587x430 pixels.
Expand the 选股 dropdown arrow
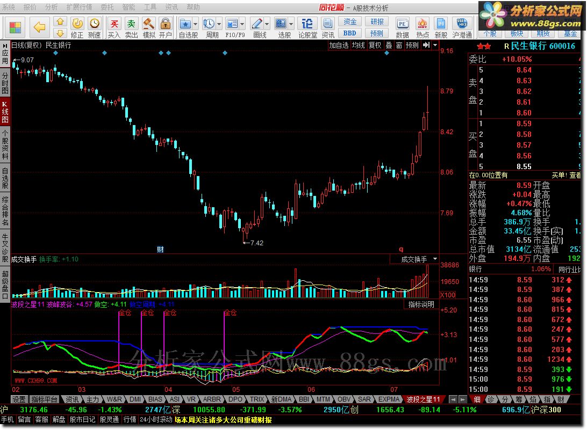[x=291, y=24]
